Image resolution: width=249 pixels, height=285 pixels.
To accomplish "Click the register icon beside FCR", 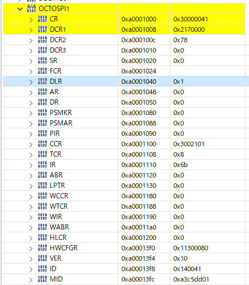I will [42, 71].
